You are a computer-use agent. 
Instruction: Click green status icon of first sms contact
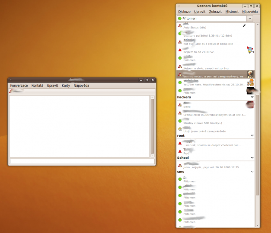point(180,179)
